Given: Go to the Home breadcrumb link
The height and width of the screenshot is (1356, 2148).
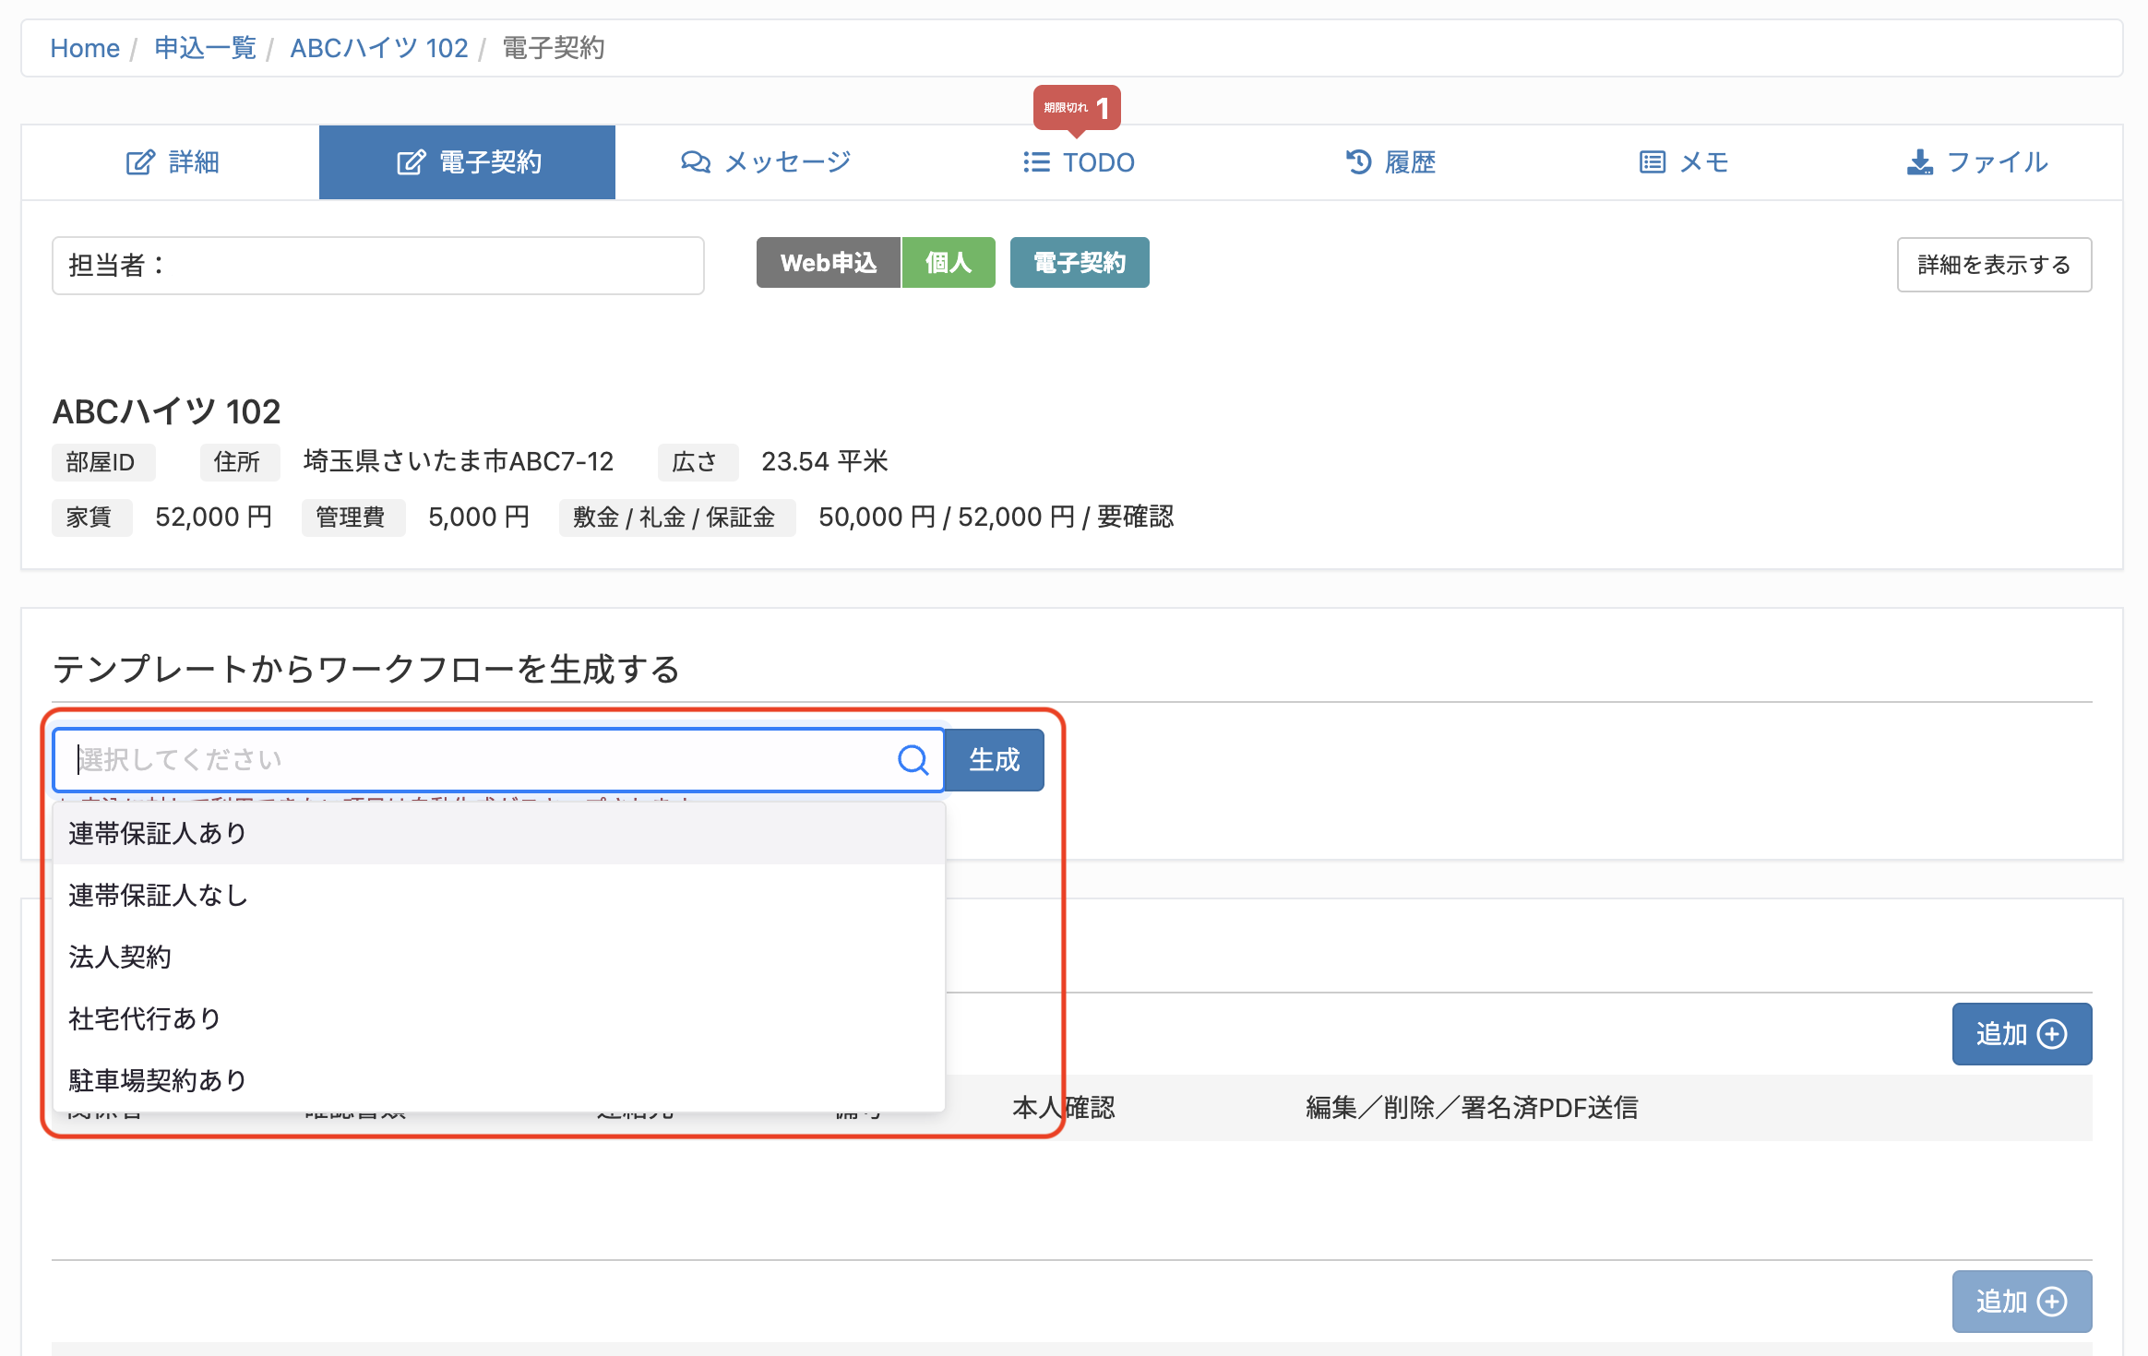Looking at the screenshot, I should click(85, 48).
